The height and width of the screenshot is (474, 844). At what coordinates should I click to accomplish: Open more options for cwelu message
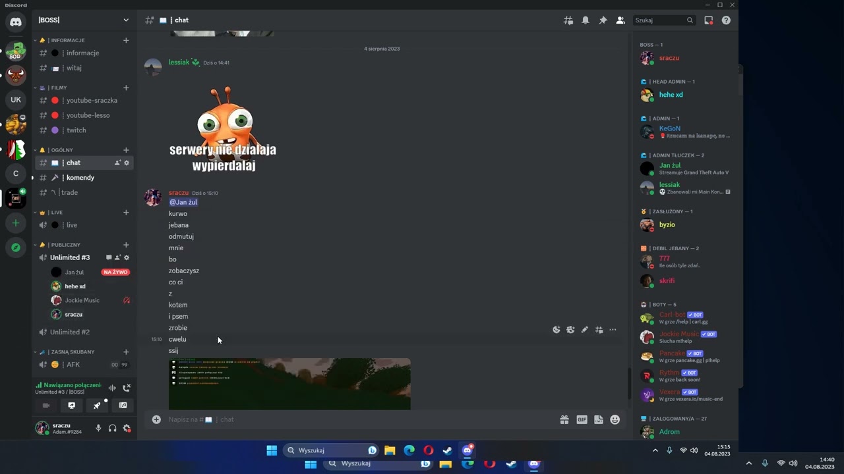613,330
